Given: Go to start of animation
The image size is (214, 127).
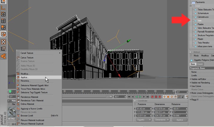Looking at the screenshot, I should (129, 97).
